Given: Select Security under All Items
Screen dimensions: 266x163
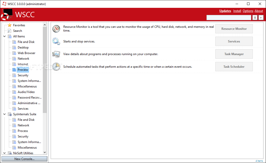Looking at the screenshot, I should click(23, 75).
